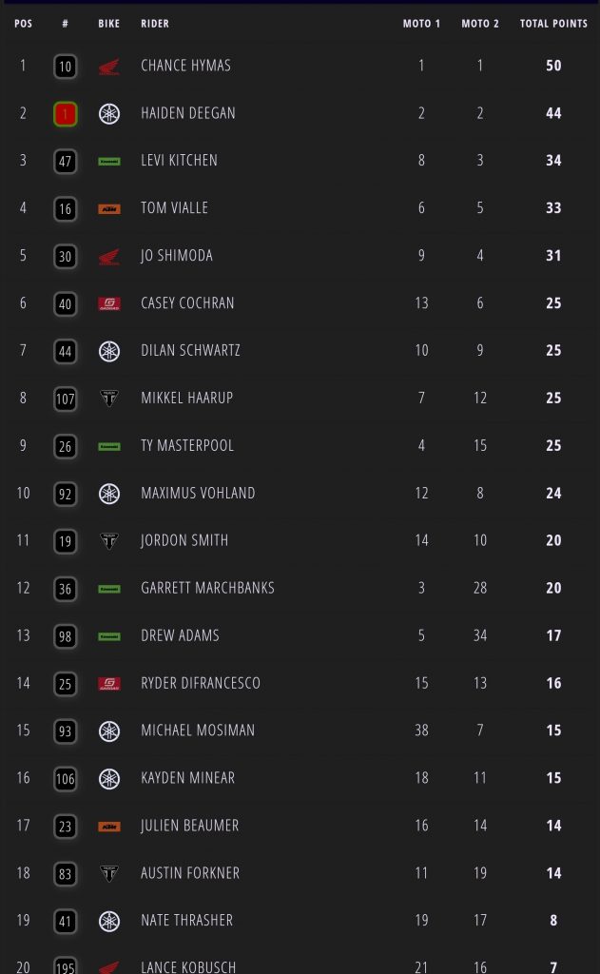The height and width of the screenshot is (974, 600).
Task: Click the Kawasaki logo in Levi Kitchen's row
Action: click(x=109, y=162)
